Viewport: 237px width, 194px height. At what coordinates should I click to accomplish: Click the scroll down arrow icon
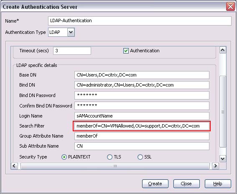[x=223, y=158]
